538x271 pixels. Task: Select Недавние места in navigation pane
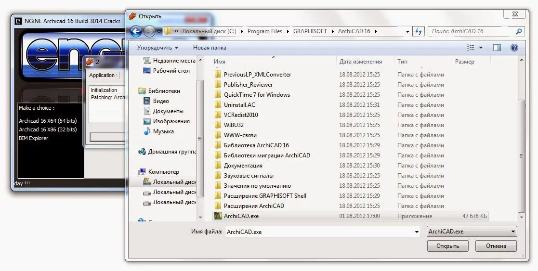(x=169, y=60)
